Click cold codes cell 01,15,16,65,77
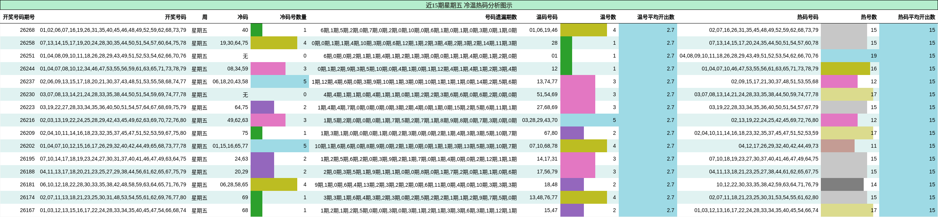 click(230, 146)
